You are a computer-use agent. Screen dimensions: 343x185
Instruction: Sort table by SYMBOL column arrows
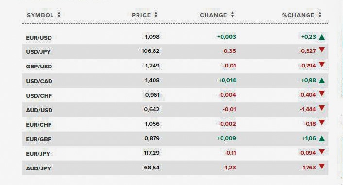click(x=59, y=15)
